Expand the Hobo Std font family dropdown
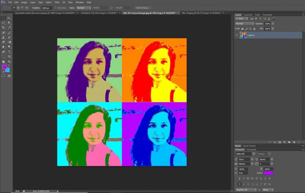 253,154
